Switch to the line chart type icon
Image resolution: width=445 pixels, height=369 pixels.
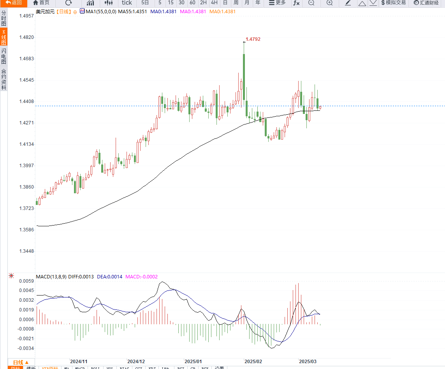click(x=90, y=3)
